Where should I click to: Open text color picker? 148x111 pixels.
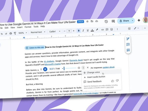tap(92, 30)
